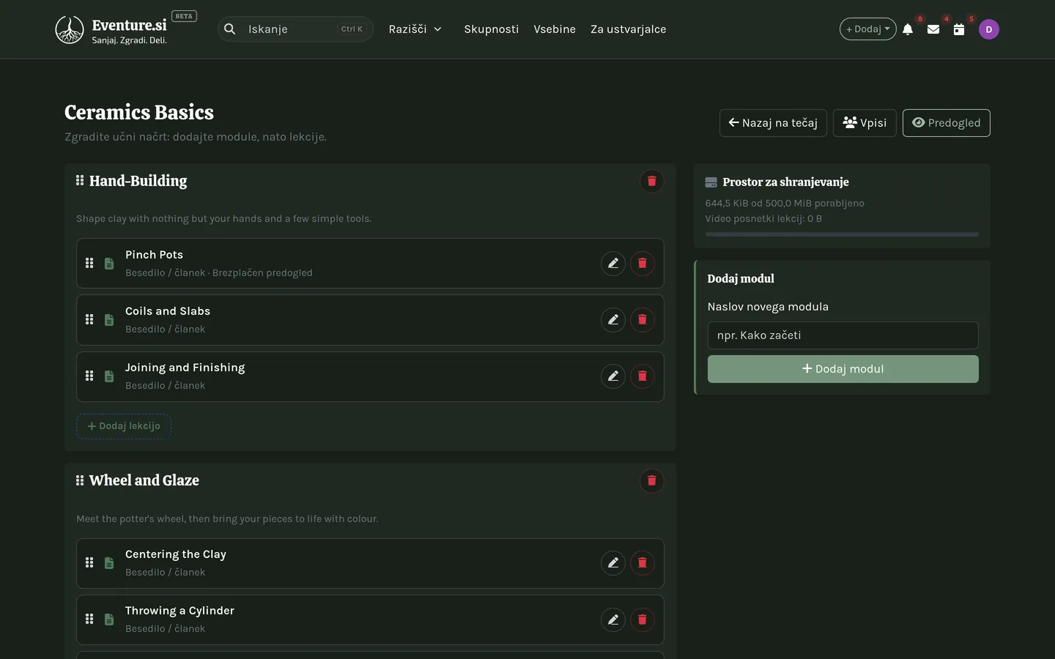Screen dimensions: 1055x659
Task: Grab the Wheel and Glaze drag handle
Action: click(x=80, y=480)
